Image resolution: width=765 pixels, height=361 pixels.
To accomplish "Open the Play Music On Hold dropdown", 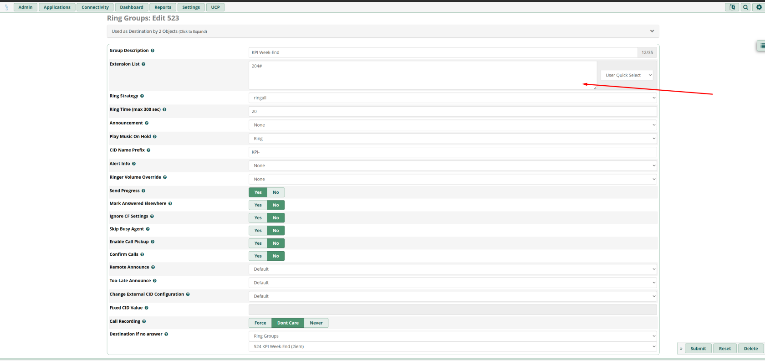I will click(453, 139).
